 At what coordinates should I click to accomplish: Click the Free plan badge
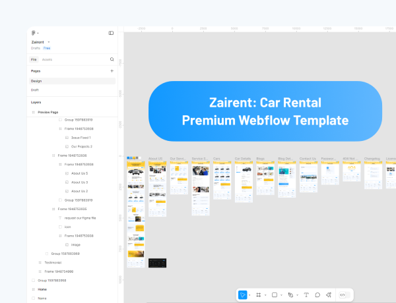(x=47, y=48)
